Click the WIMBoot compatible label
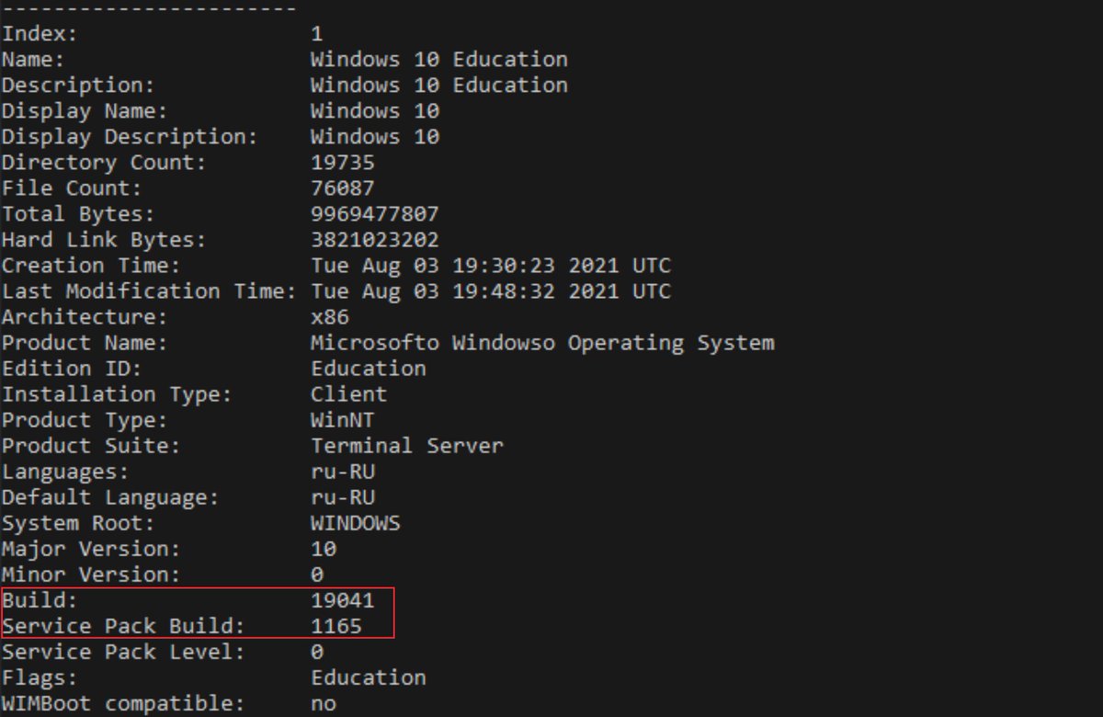 tap(123, 703)
